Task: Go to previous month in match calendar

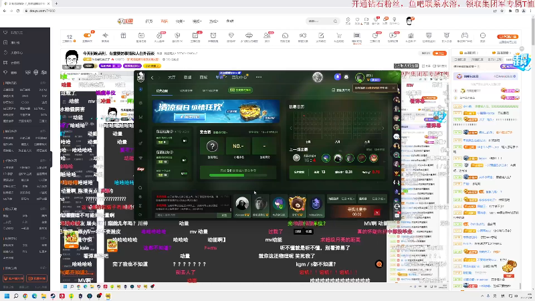Action: 291,128
